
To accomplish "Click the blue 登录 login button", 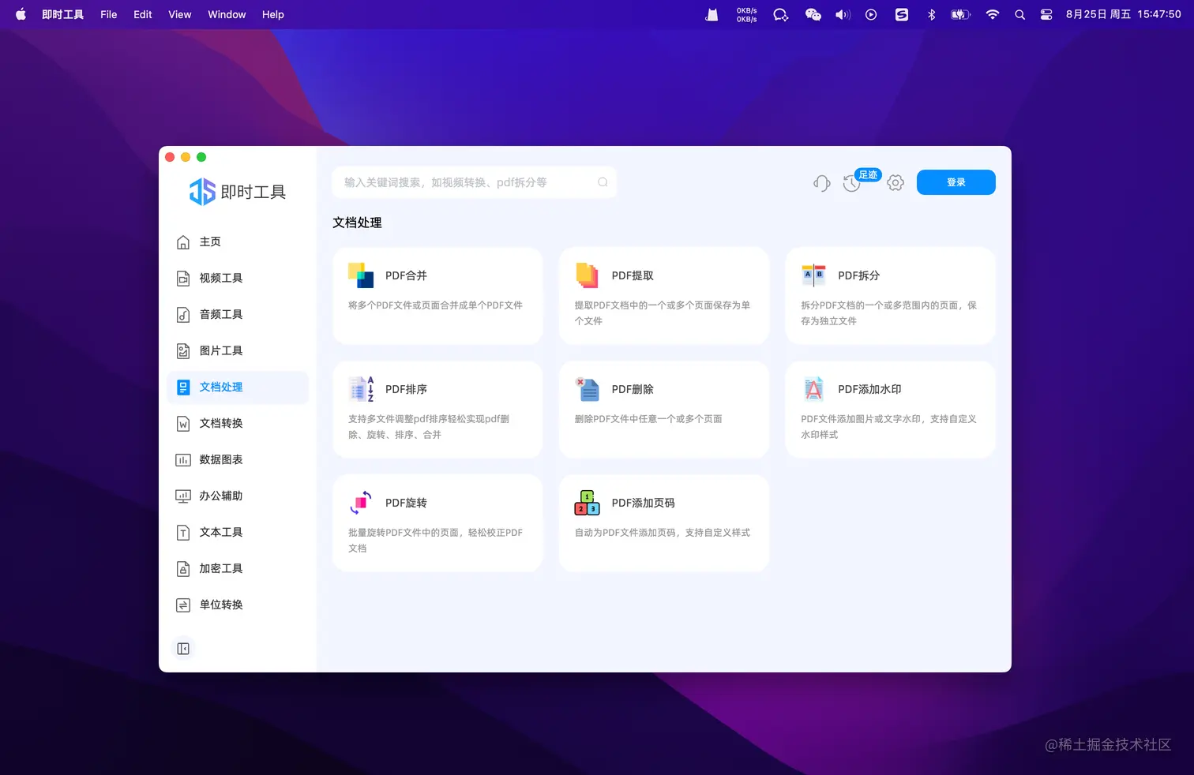I will [x=956, y=182].
